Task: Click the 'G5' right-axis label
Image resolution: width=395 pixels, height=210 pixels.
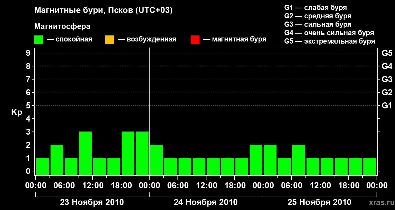Action: click(387, 53)
